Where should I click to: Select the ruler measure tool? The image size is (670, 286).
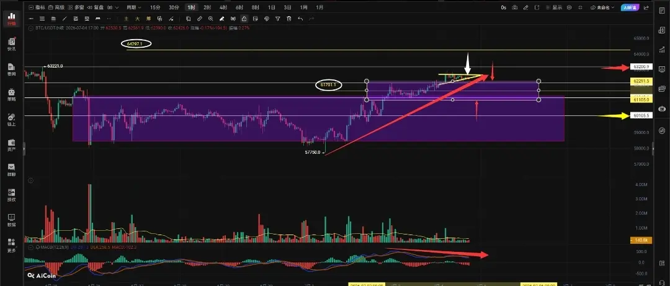point(200,19)
